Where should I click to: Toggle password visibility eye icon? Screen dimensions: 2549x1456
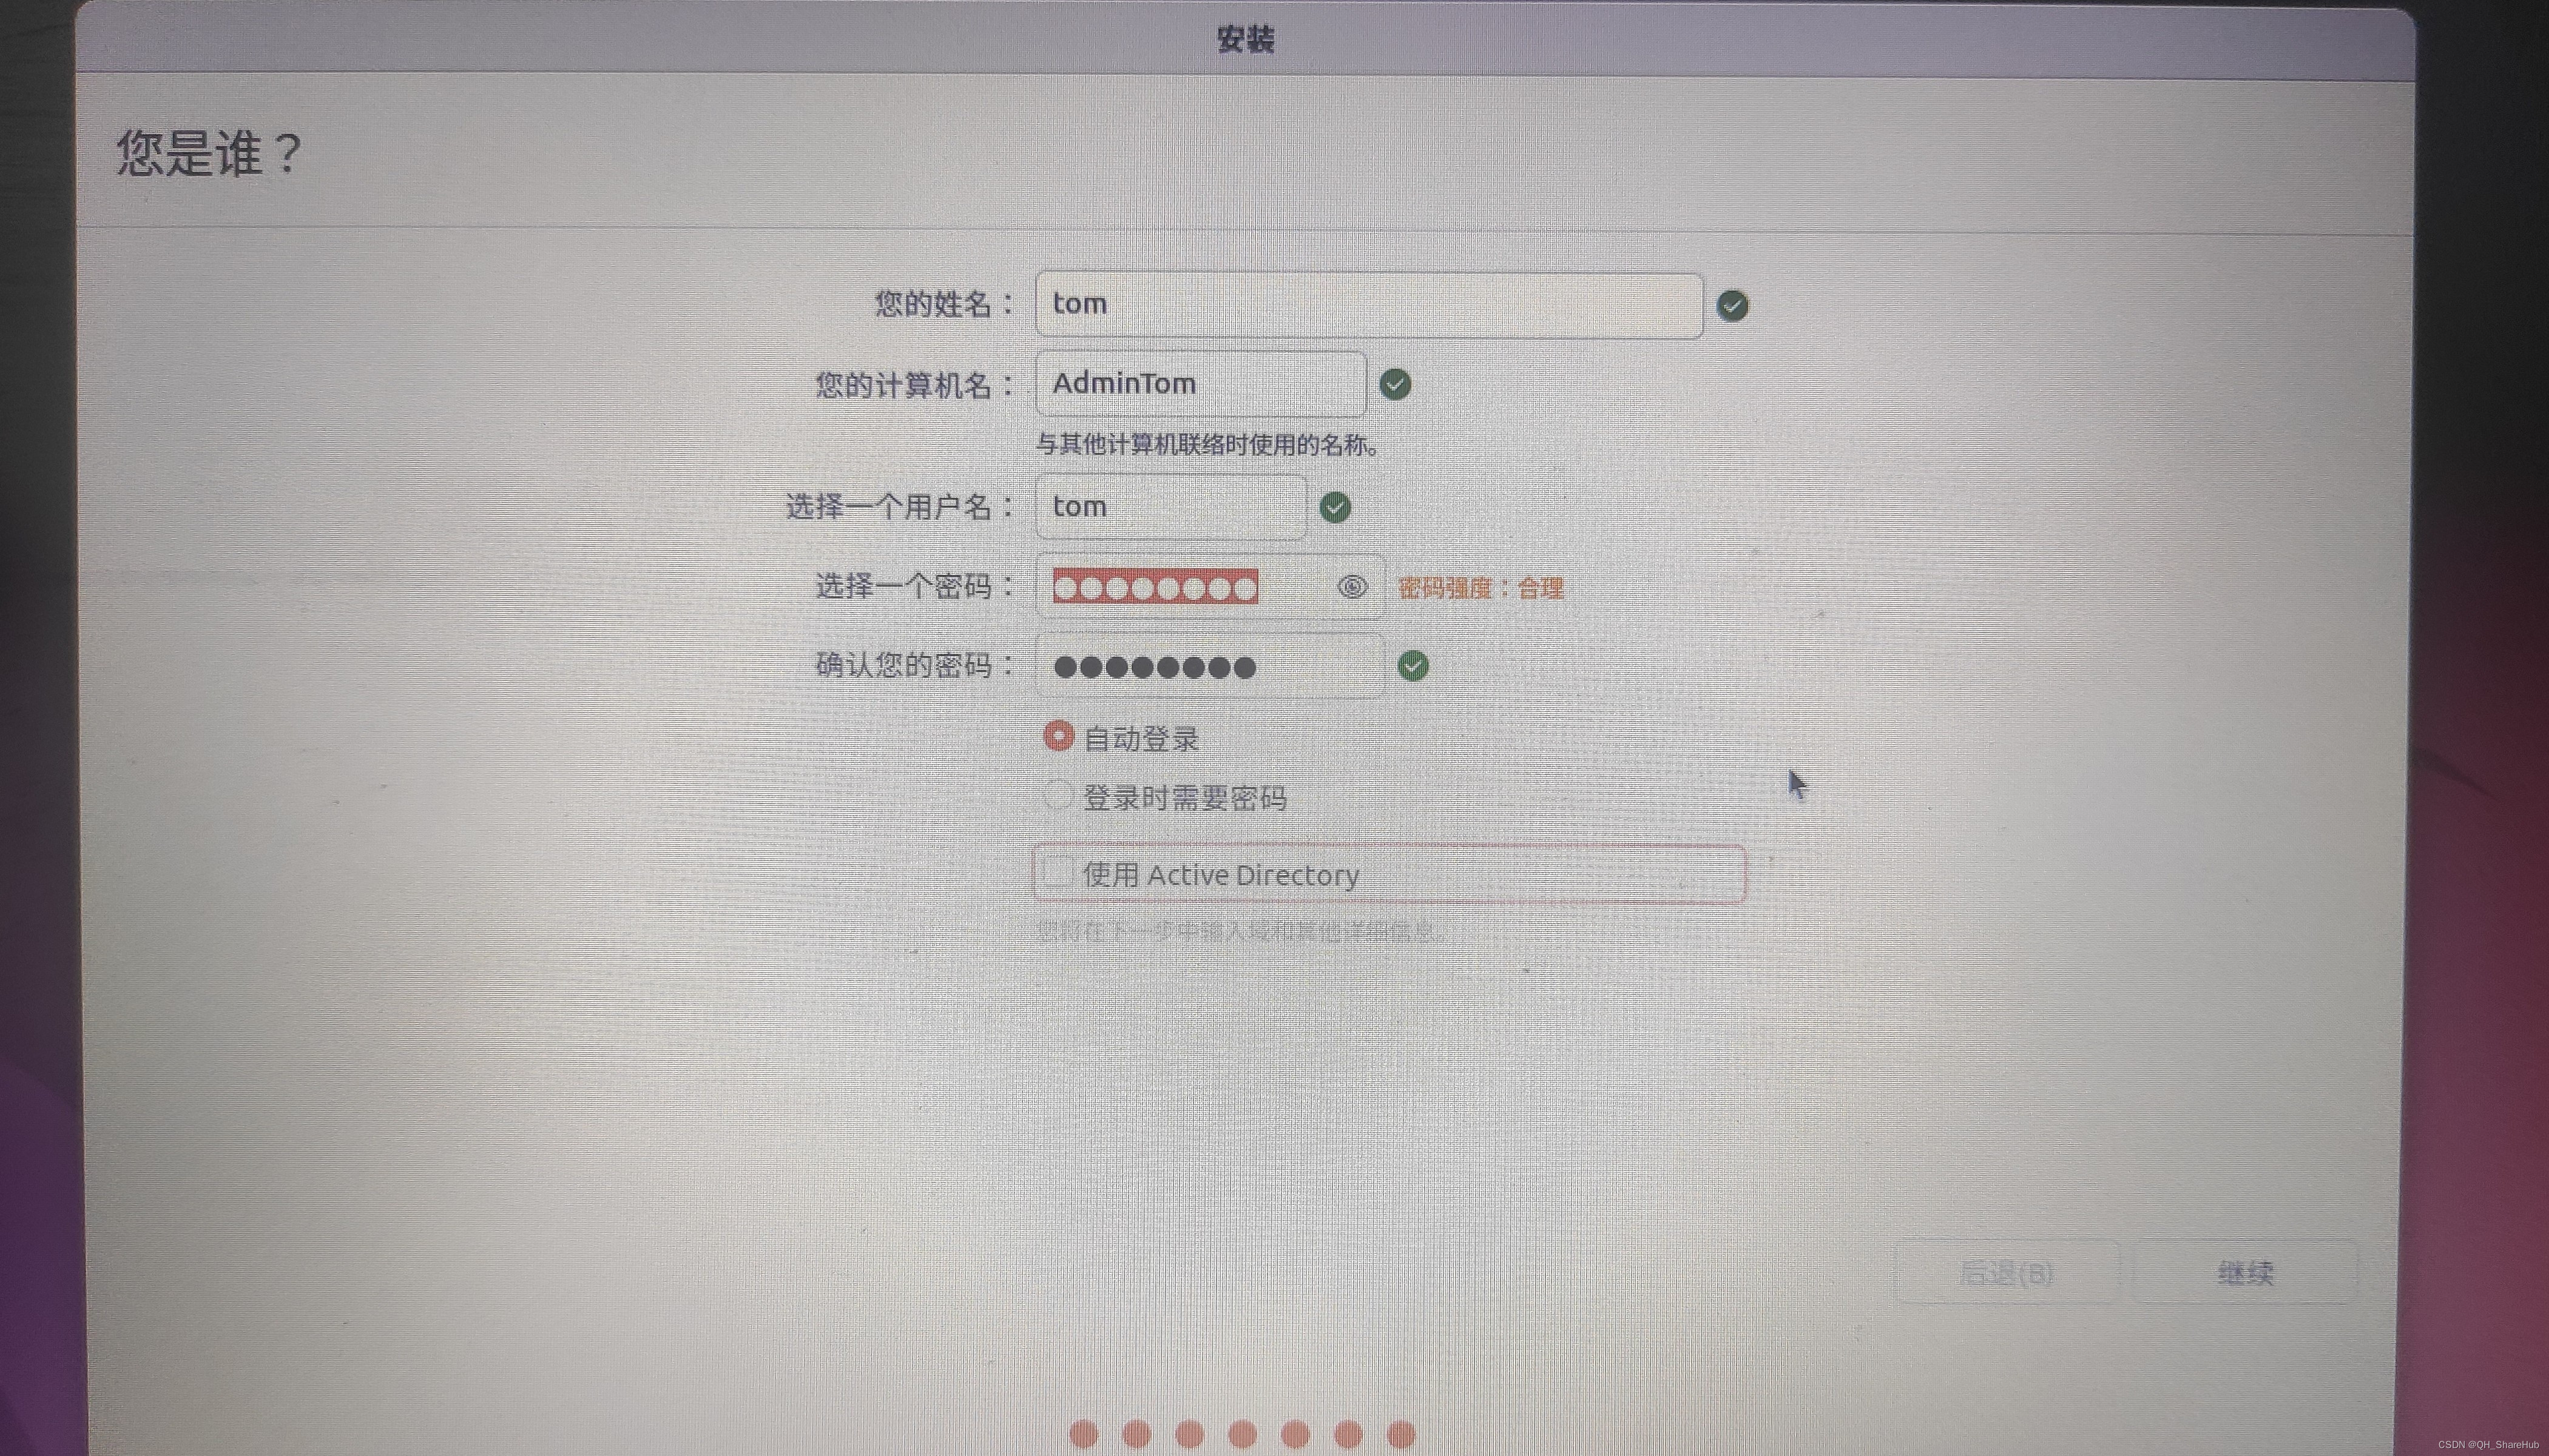coord(1351,587)
